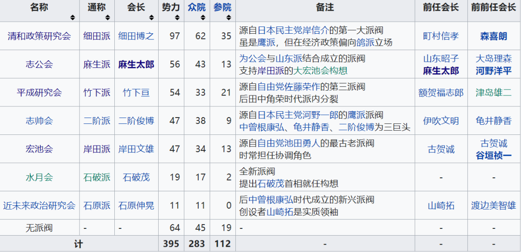Open 志帅会 link
521x252 pixels.
point(39,120)
